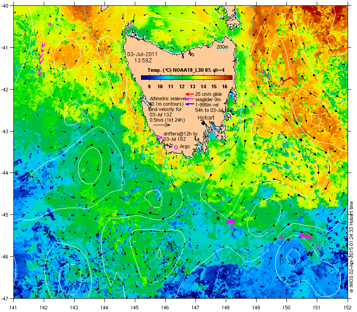357x312 pixels.
Task: Select the Argo float marker near 149.8E 45.5S
Action: (282, 238)
